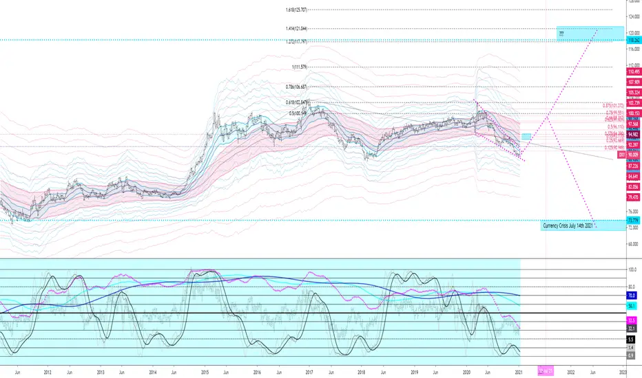Click the 94.982 price axis label
The image size is (642, 378).
click(633, 135)
